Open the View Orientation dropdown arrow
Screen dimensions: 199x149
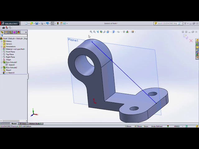(x=110, y=32)
